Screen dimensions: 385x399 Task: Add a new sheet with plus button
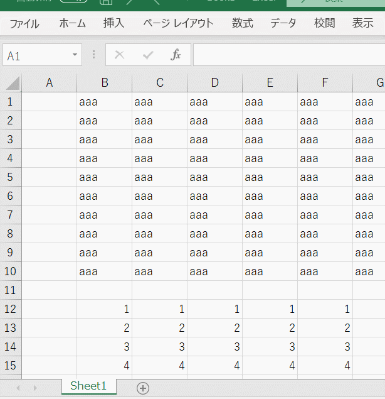(x=143, y=388)
